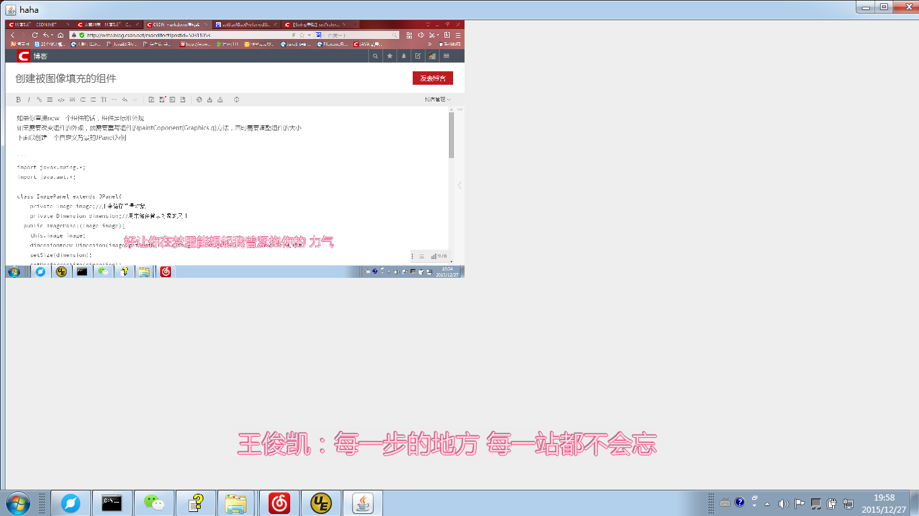Click the gray monitor device tray icon
This screenshot has height=516, width=919.
(x=816, y=503)
